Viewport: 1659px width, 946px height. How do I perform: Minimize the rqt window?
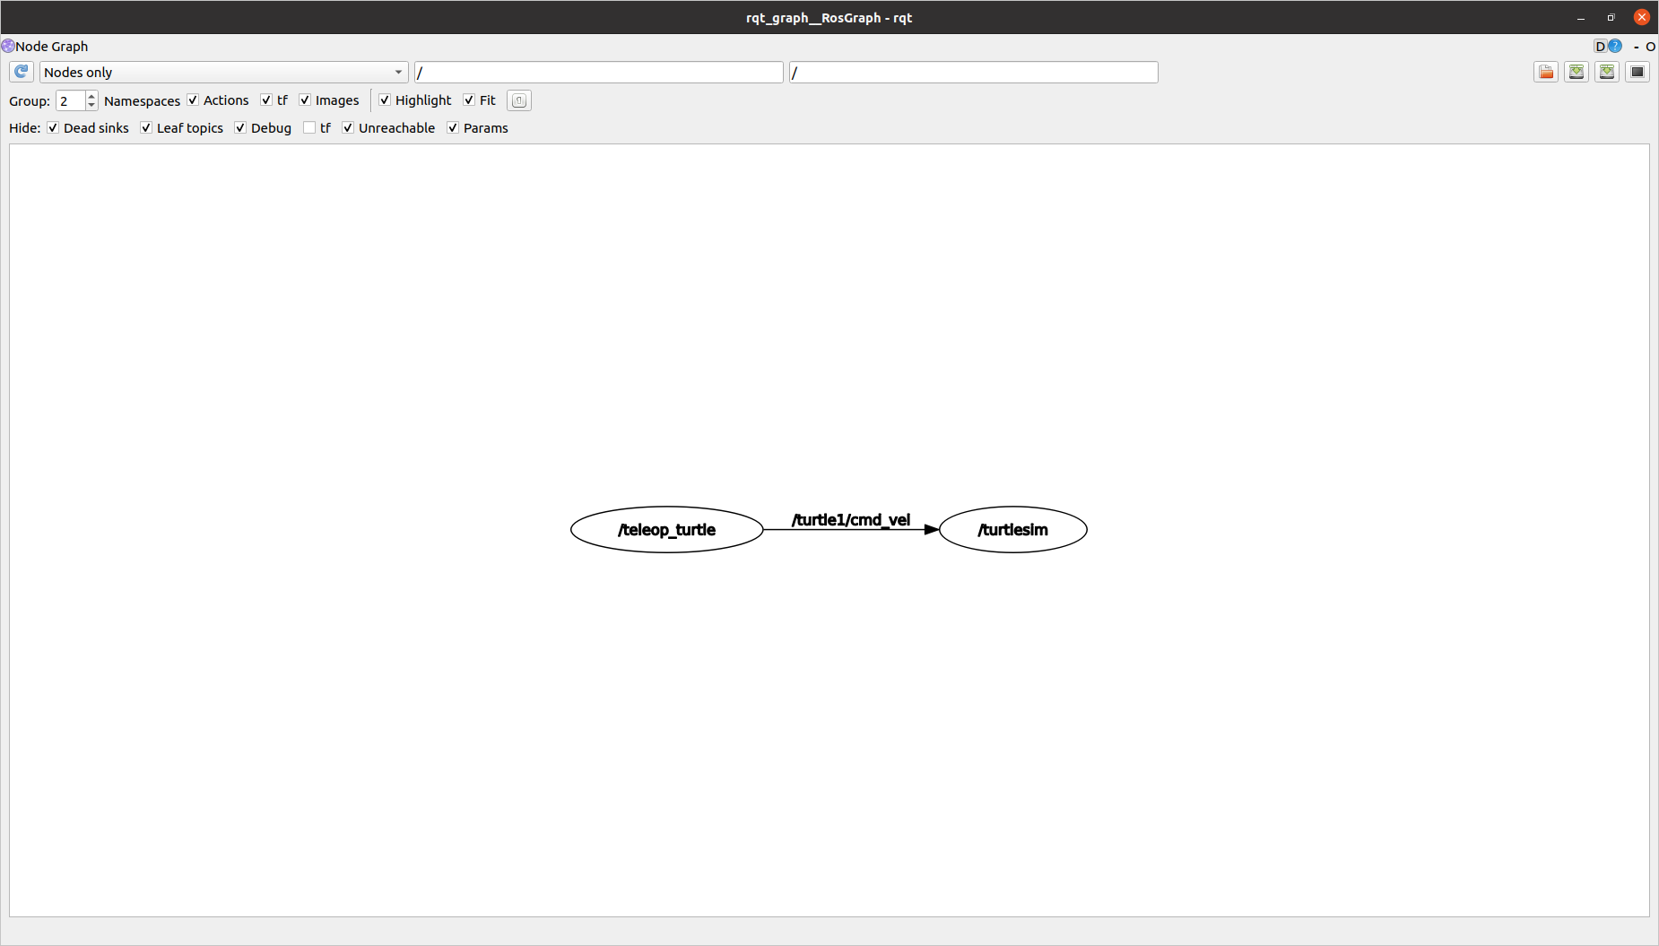click(1581, 17)
